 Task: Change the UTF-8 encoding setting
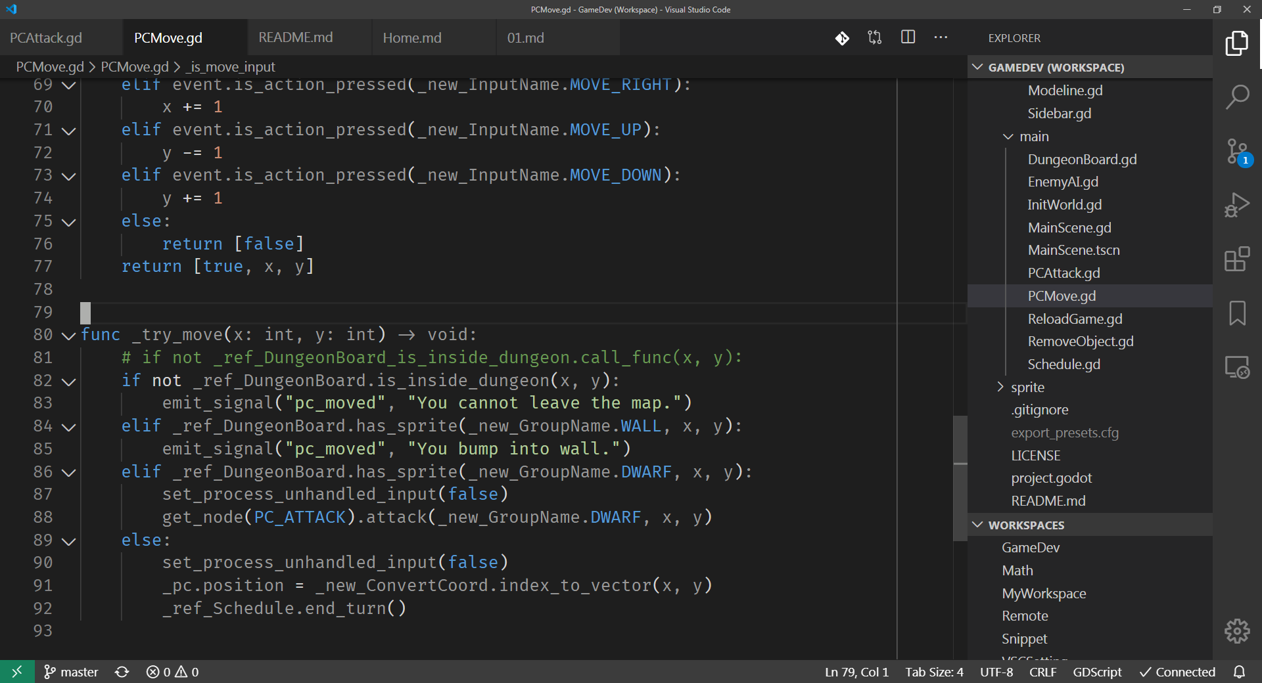(x=996, y=672)
